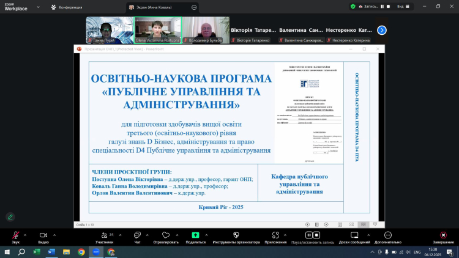Open Доски сообщений whiteboards
Image resolution: width=459 pixels, height=258 pixels.
[x=354, y=235]
